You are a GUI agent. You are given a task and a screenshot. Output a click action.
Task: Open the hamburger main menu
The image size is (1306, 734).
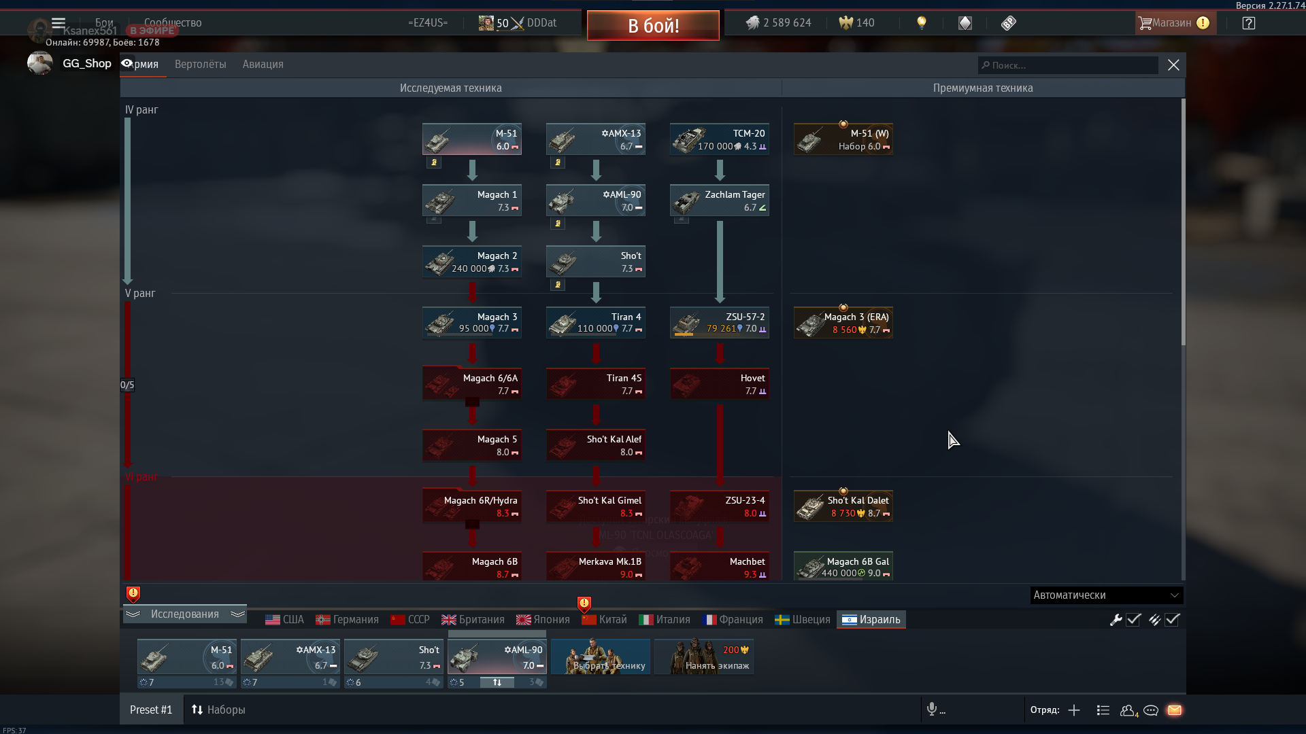pyautogui.click(x=58, y=22)
